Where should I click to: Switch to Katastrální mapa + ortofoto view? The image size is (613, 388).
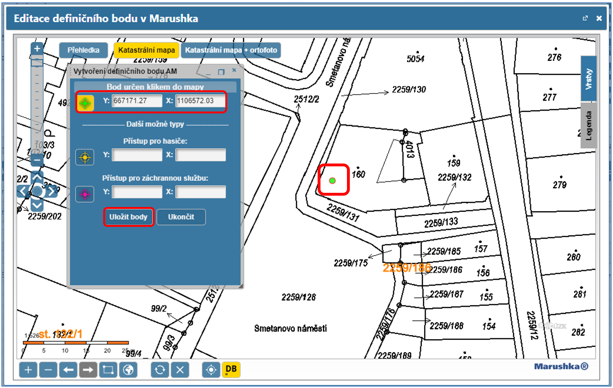[231, 50]
